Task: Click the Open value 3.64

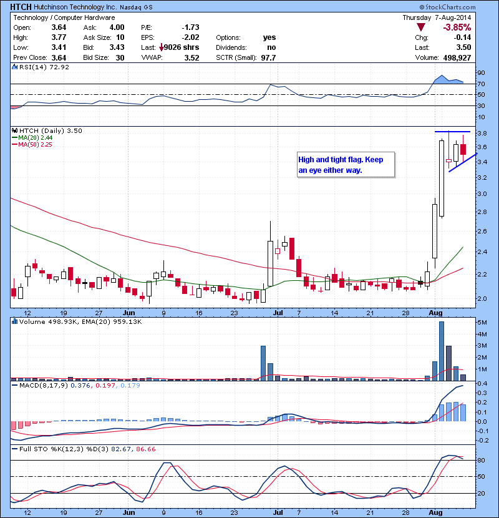Action: (x=59, y=27)
